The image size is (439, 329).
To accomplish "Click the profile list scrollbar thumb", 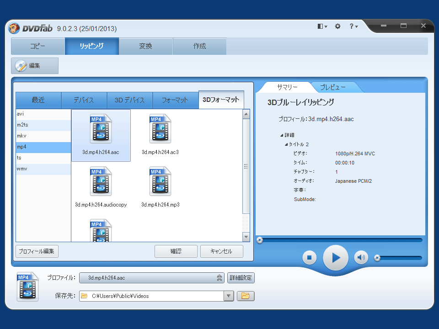I will [x=246, y=166].
